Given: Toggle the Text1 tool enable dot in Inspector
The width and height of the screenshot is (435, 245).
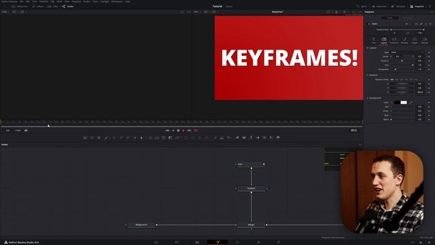Looking at the screenshot, I should click(x=368, y=24).
